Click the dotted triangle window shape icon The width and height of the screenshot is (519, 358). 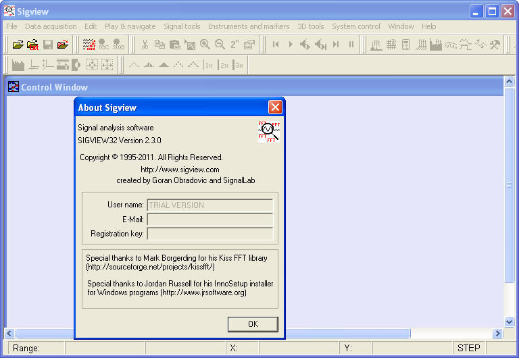[x=178, y=65]
